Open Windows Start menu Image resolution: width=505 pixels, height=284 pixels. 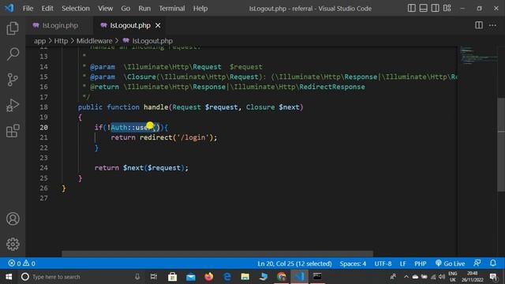(x=9, y=277)
